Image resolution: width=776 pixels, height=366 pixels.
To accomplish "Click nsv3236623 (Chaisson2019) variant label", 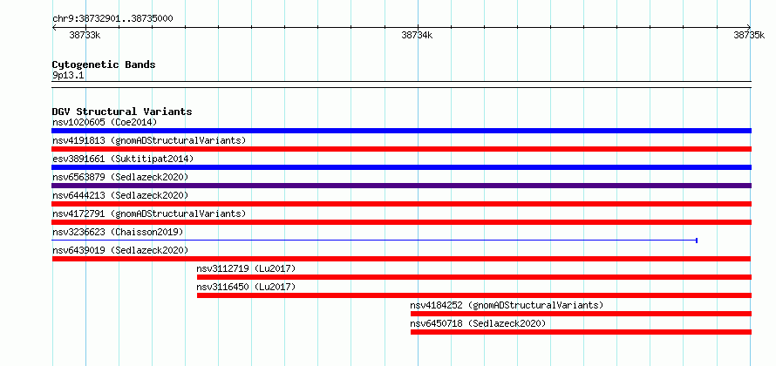I will coord(118,232).
